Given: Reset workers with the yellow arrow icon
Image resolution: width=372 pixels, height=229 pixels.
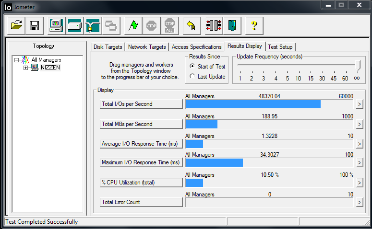Looking at the screenshot, I should 192,25.
